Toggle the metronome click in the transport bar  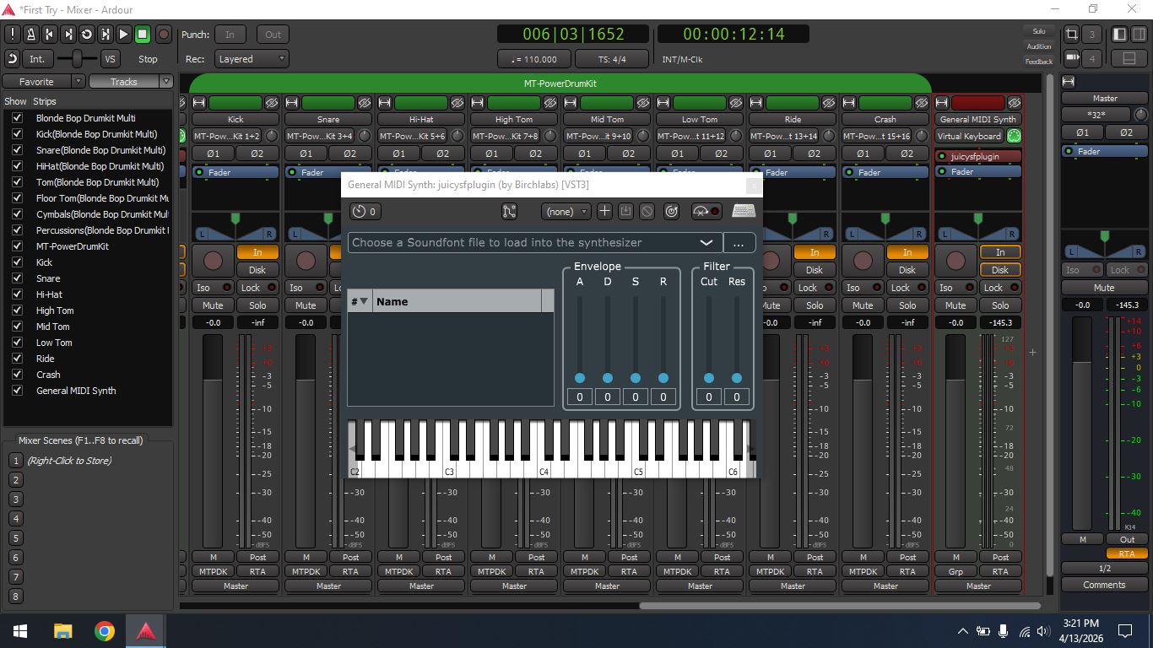click(x=30, y=35)
